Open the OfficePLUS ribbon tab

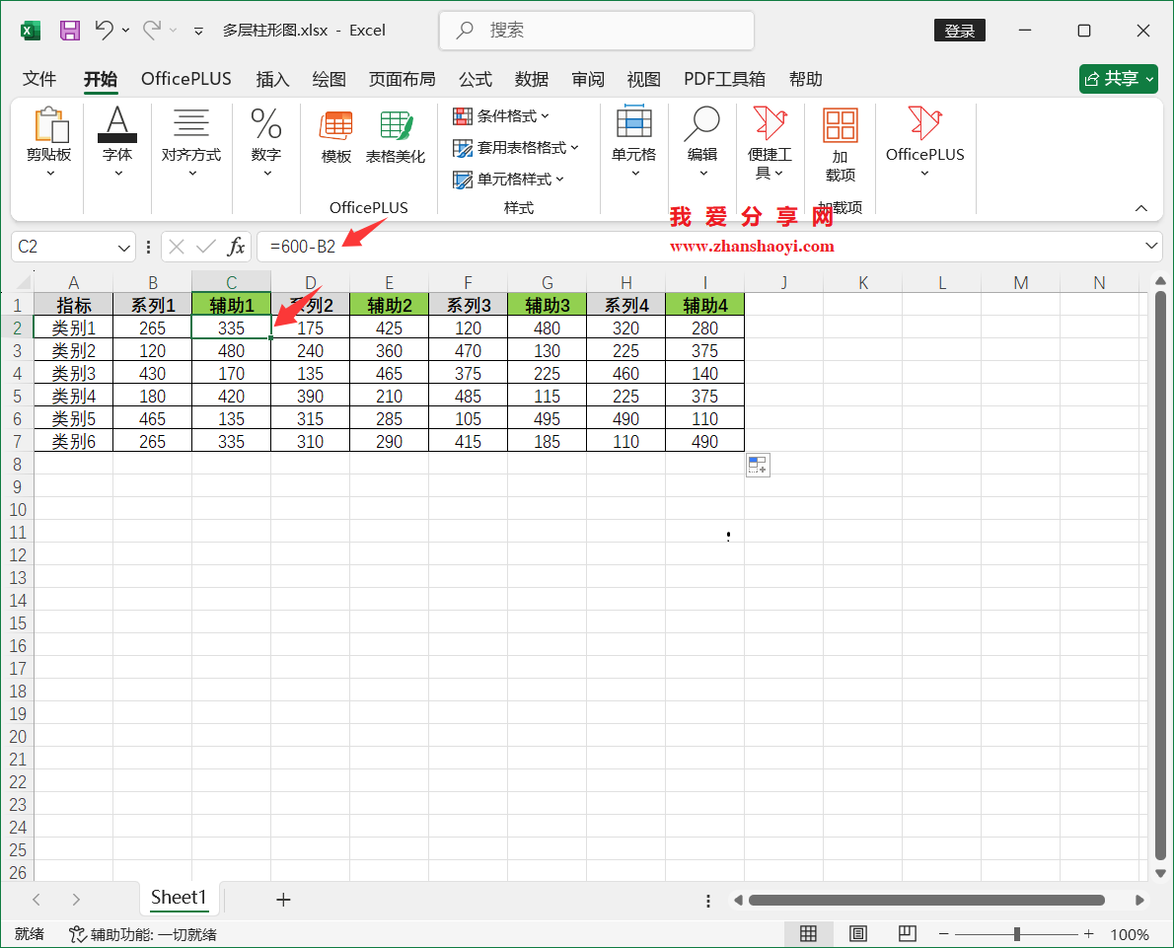tap(186, 79)
